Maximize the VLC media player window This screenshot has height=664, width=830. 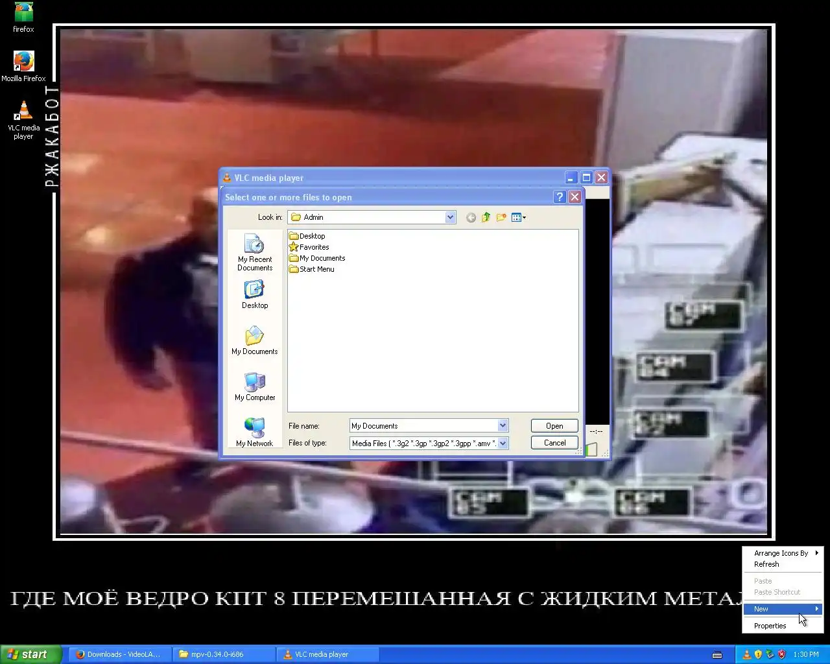click(x=586, y=178)
